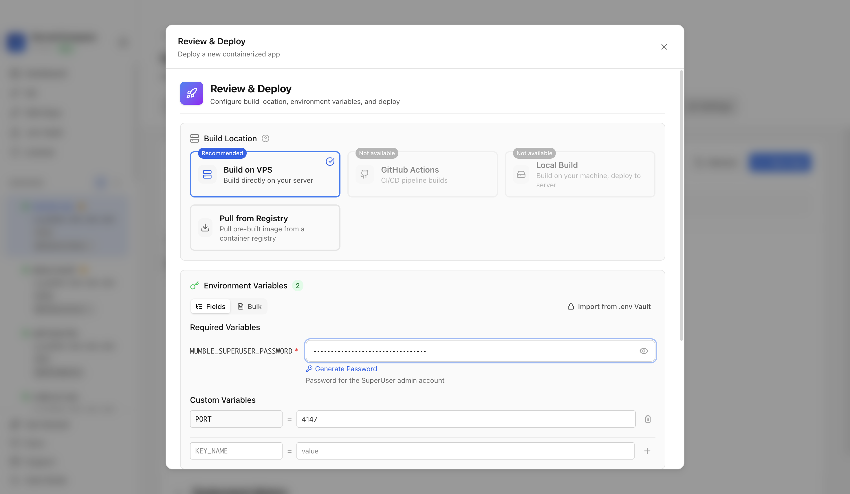Viewport: 850px width, 494px height.
Task: Select Pull from Registry option
Action: click(265, 228)
